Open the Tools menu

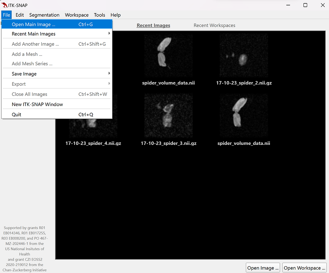coord(99,15)
